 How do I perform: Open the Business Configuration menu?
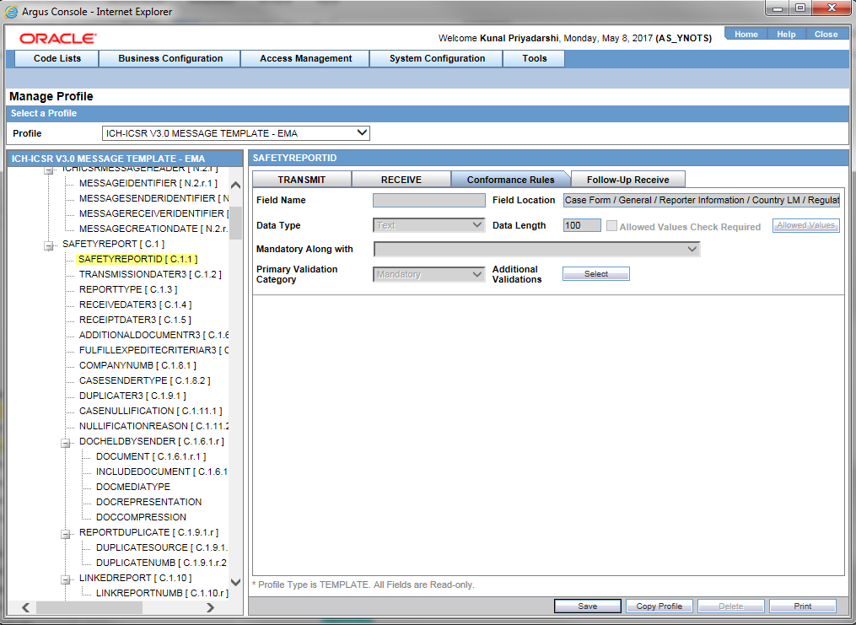pos(170,58)
